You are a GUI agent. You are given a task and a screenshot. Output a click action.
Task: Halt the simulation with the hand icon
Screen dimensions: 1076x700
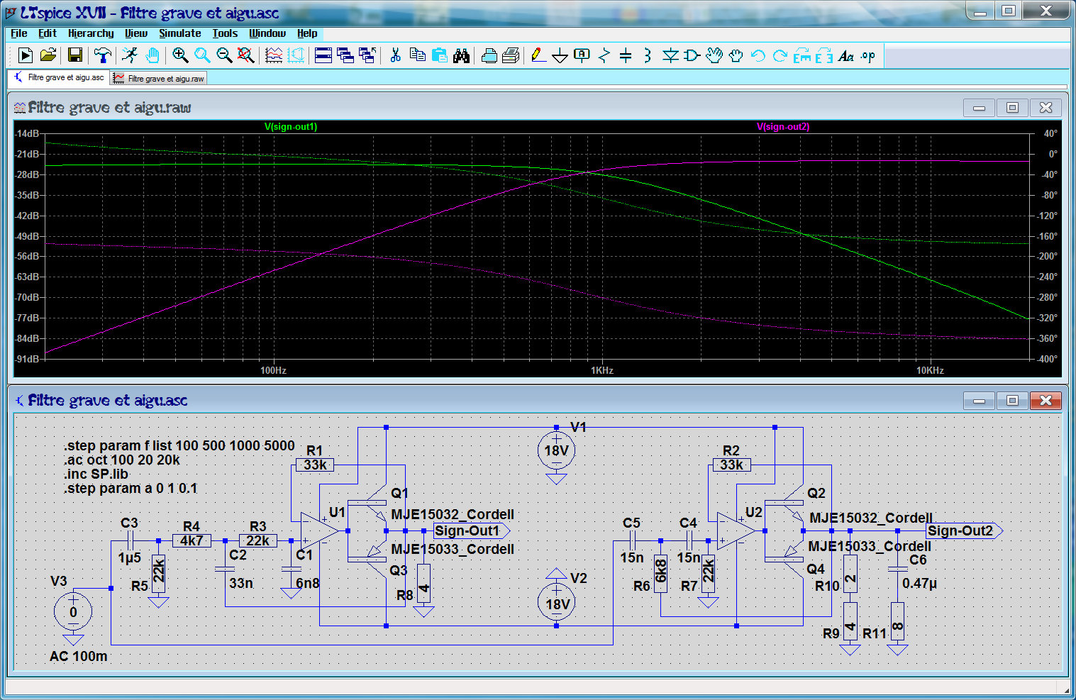(152, 55)
